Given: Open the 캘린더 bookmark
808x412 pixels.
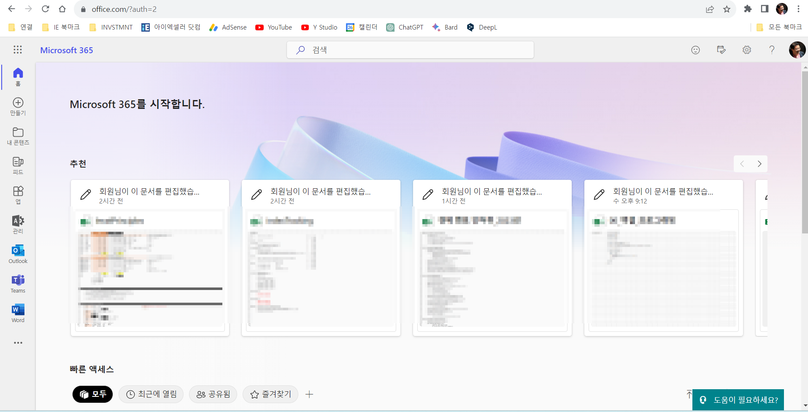Looking at the screenshot, I should [362, 27].
